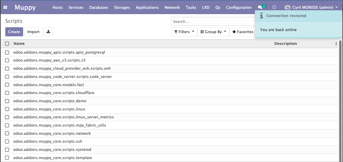Open odoo.addons.muppy_core.scripts.network record
The height and width of the screenshot is (162, 343).
coord(52,133)
